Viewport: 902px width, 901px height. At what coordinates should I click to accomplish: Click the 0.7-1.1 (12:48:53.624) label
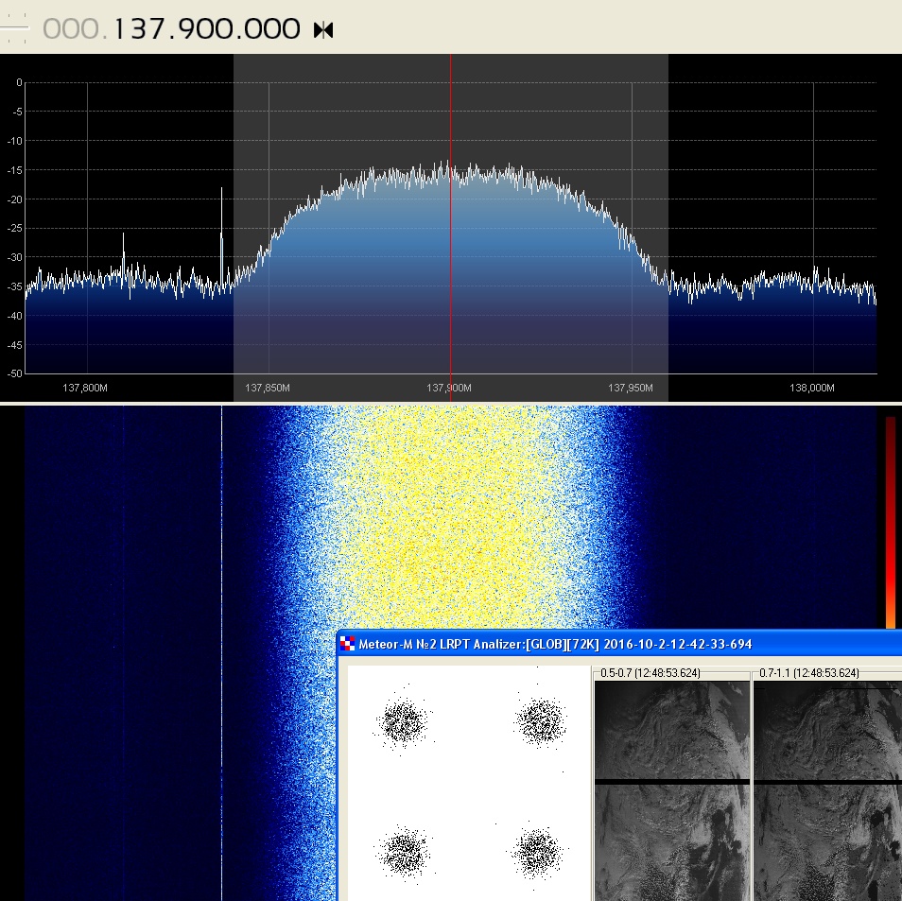tap(808, 672)
